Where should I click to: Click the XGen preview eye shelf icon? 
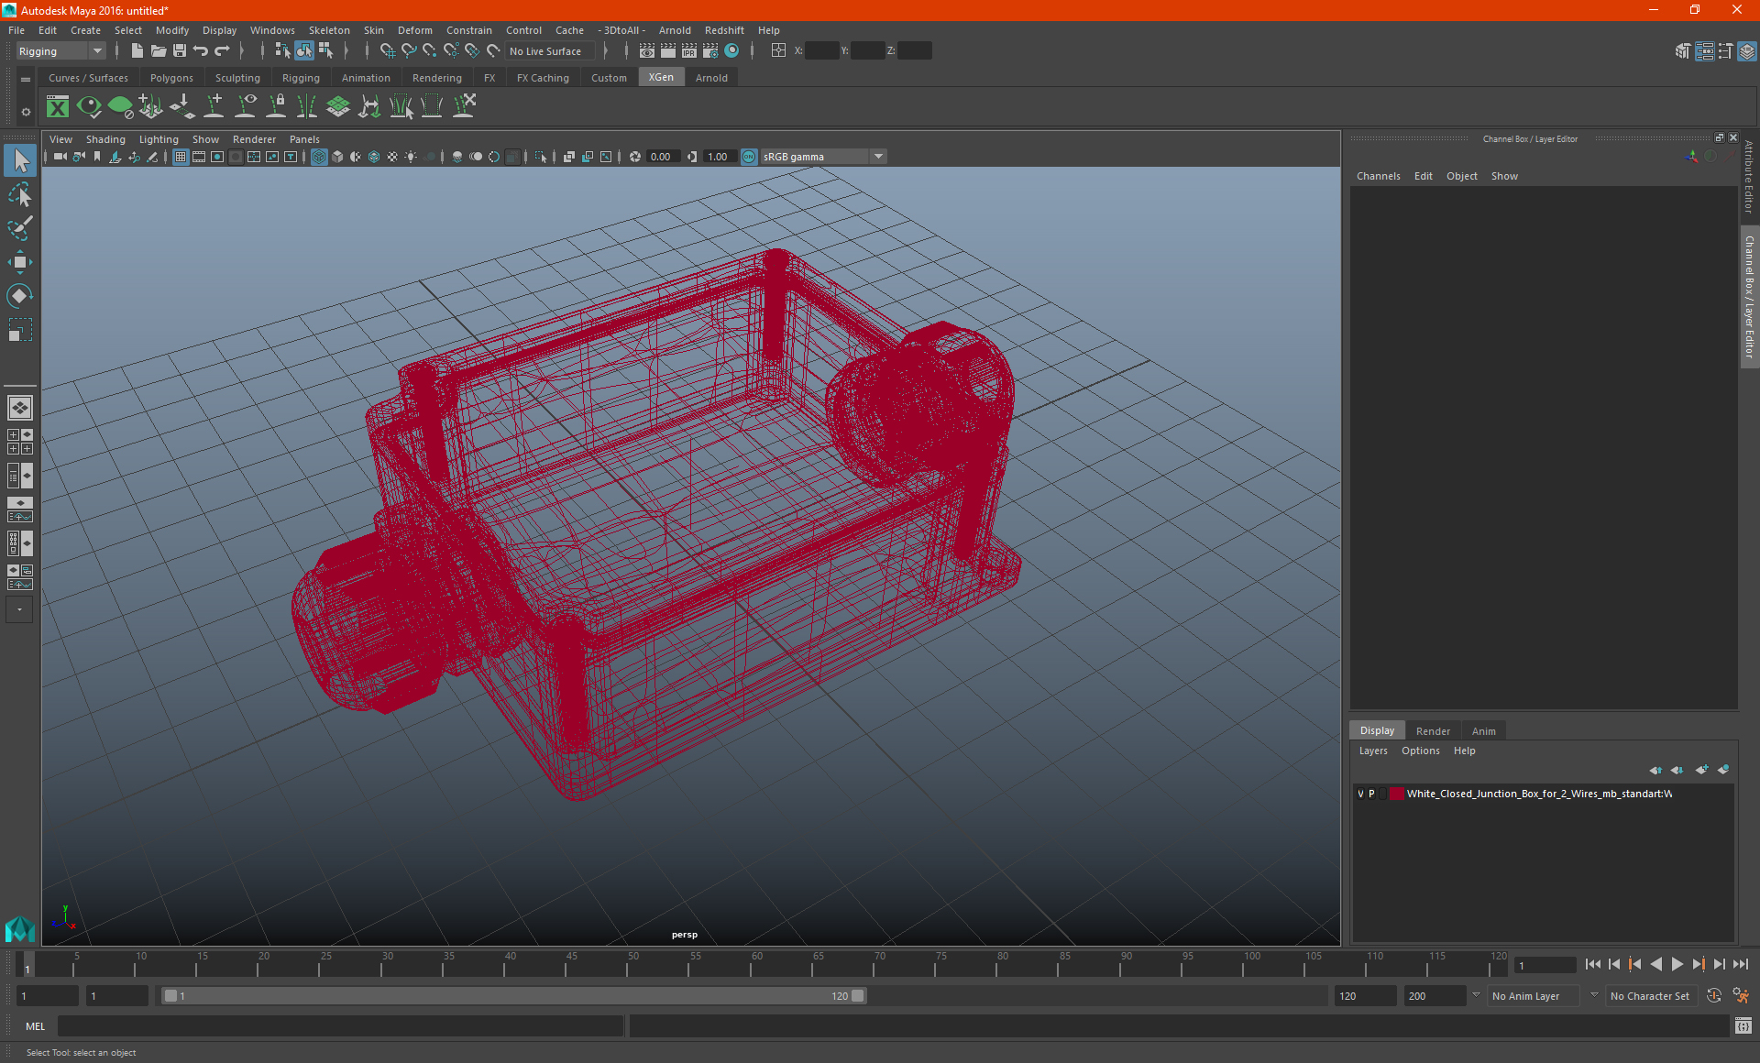pos(89,107)
